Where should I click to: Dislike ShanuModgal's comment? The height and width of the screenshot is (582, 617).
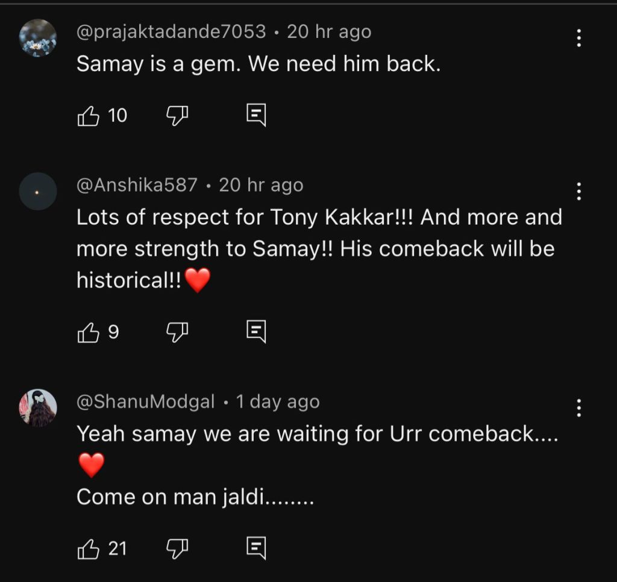pyautogui.click(x=177, y=548)
